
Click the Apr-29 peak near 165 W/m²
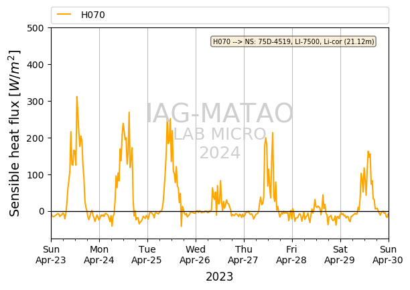368,151
